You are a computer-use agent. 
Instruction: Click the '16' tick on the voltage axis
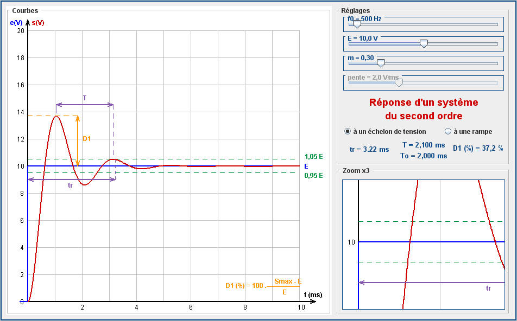(x=21, y=85)
